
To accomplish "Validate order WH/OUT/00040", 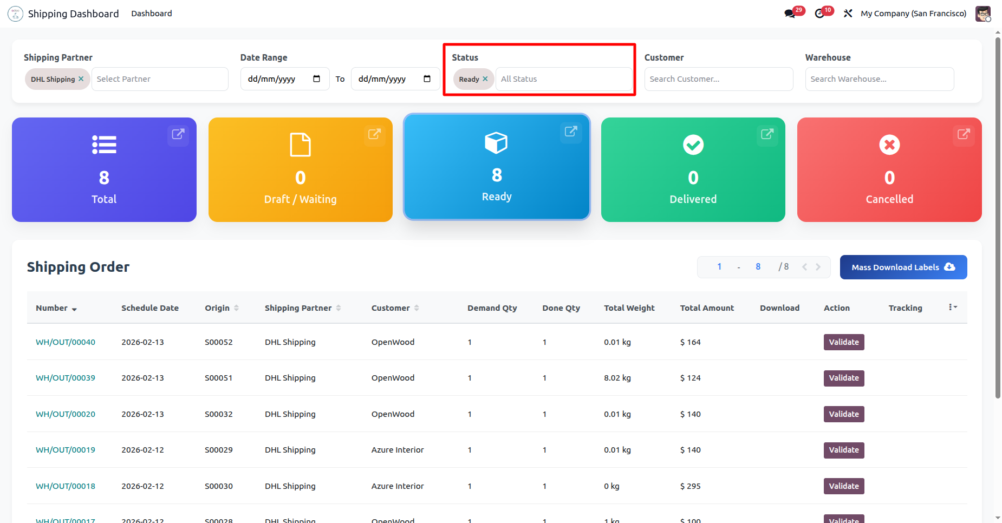I will pyautogui.click(x=843, y=342).
